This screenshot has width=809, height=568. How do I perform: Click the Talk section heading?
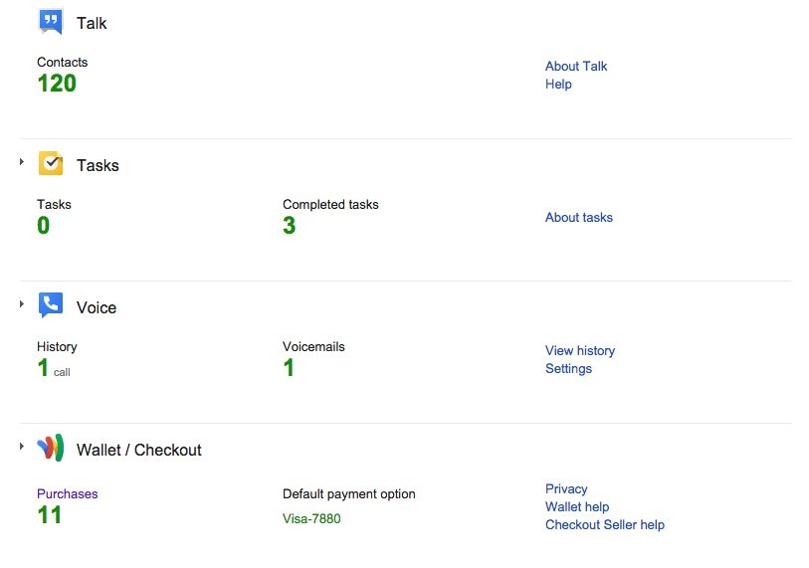pyautogui.click(x=92, y=23)
